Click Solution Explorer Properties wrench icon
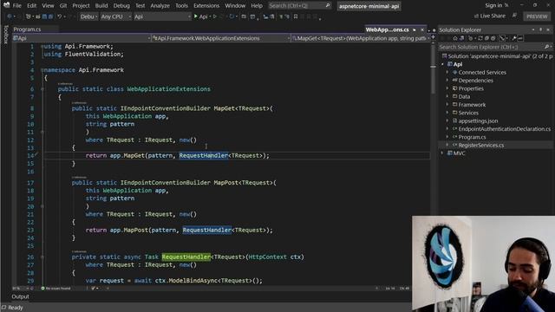This screenshot has height=312, width=555. [514, 38]
